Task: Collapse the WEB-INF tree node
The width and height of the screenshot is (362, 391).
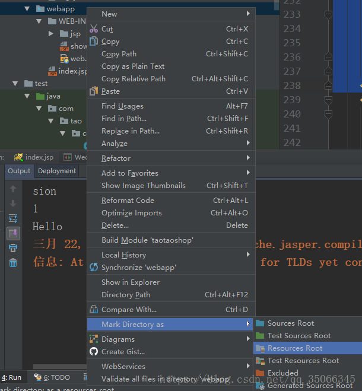Action: 39,21
